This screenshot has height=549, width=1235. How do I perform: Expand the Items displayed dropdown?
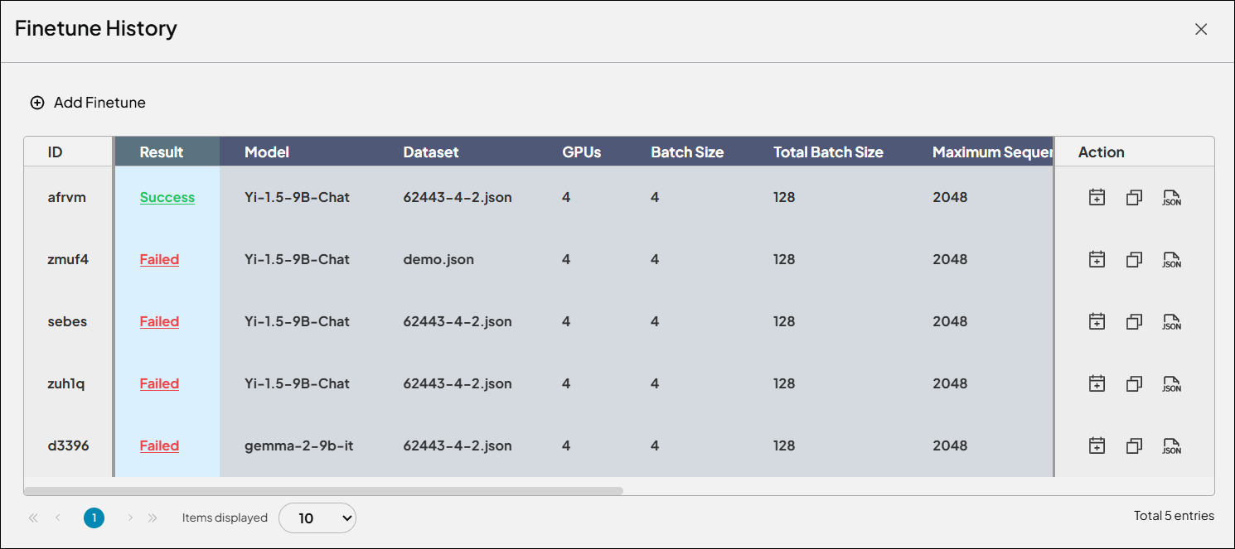[x=317, y=518]
